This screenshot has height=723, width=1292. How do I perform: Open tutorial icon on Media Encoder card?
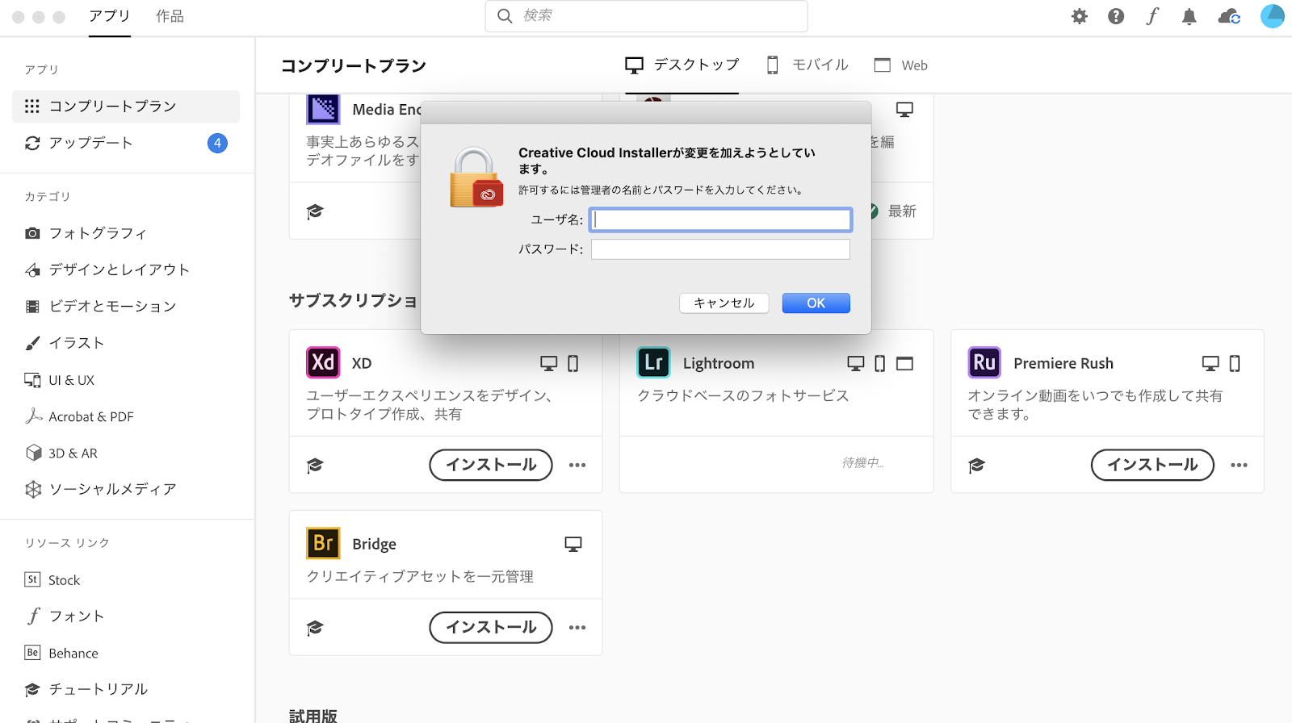tap(315, 211)
